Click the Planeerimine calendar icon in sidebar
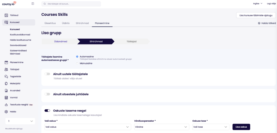The width and height of the screenshot is (277, 133). (x=6, y=62)
